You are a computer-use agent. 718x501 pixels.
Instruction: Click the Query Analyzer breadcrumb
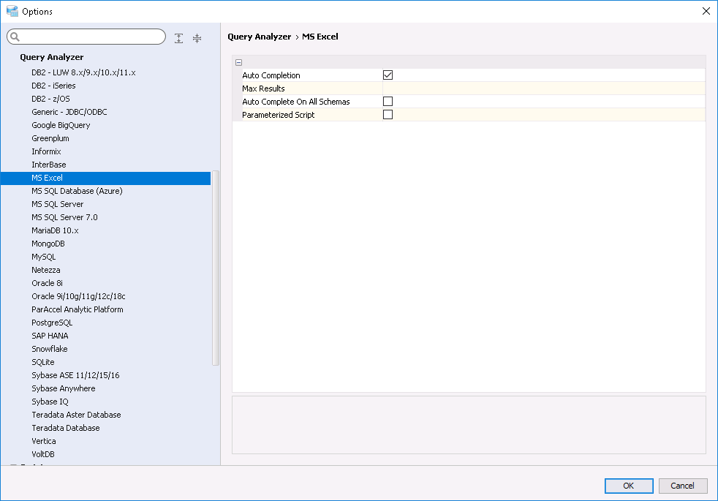260,37
